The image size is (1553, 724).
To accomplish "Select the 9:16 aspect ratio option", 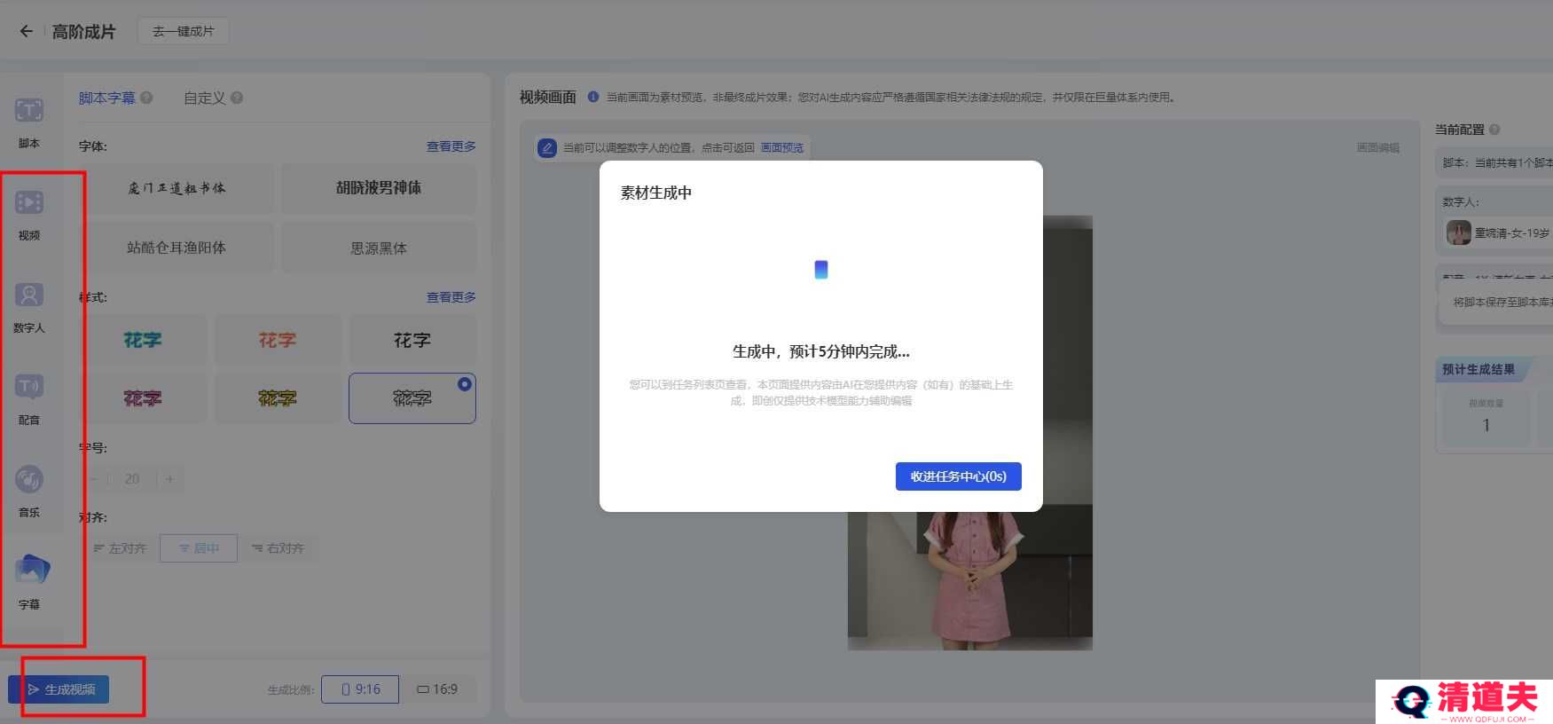I will (360, 689).
